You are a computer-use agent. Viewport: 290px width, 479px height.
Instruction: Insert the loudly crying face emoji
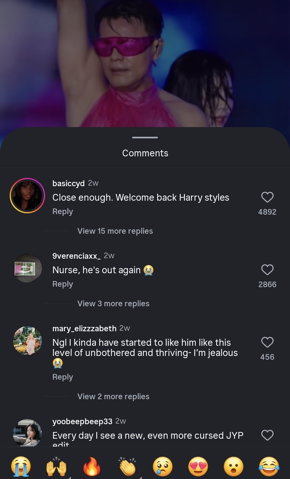tap(21, 466)
